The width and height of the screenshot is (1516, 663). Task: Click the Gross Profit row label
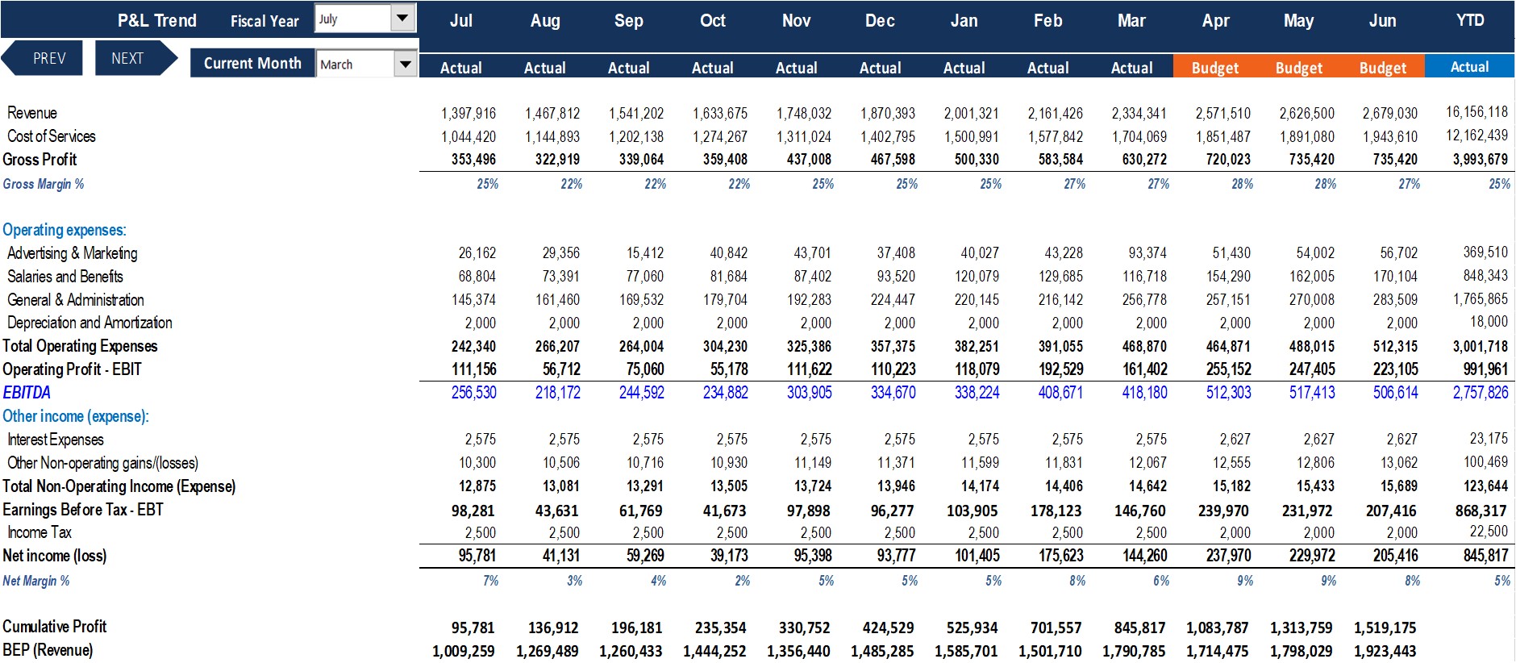click(40, 160)
